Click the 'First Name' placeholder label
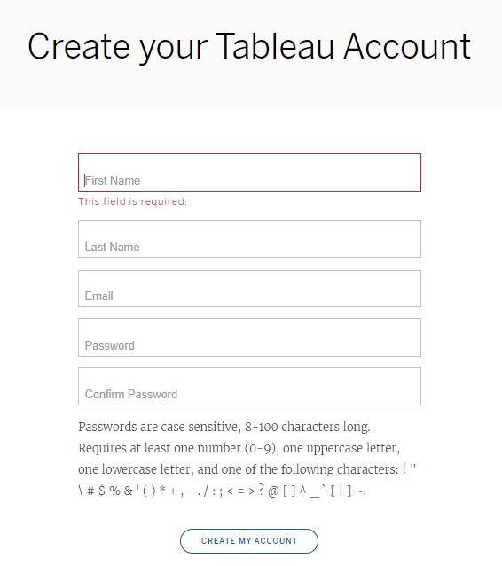 coord(113,180)
